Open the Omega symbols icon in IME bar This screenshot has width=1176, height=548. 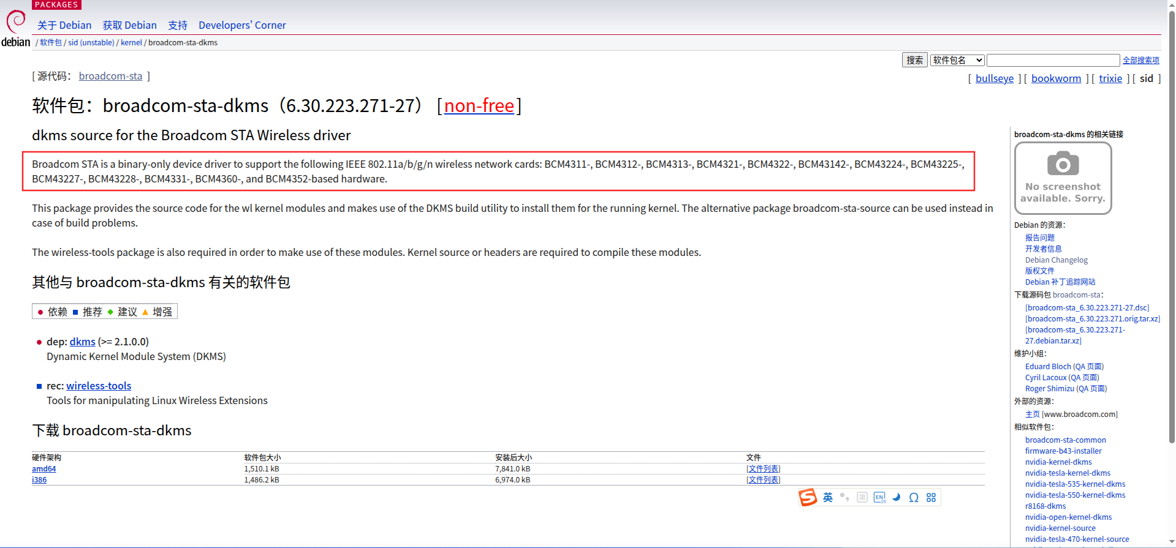(x=914, y=497)
